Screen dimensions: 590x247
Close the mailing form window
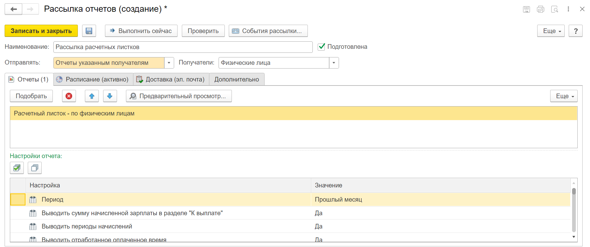pyautogui.click(x=582, y=9)
